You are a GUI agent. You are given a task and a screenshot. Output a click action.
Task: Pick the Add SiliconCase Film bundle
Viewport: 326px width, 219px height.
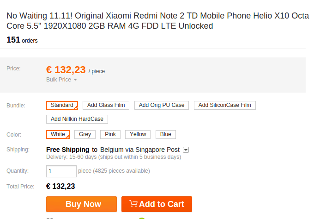point(224,105)
